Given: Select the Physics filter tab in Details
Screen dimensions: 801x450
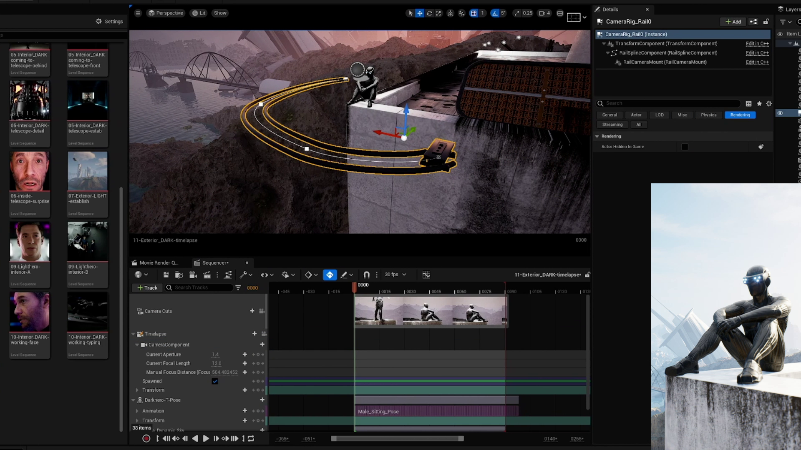Looking at the screenshot, I should (x=708, y=115).
